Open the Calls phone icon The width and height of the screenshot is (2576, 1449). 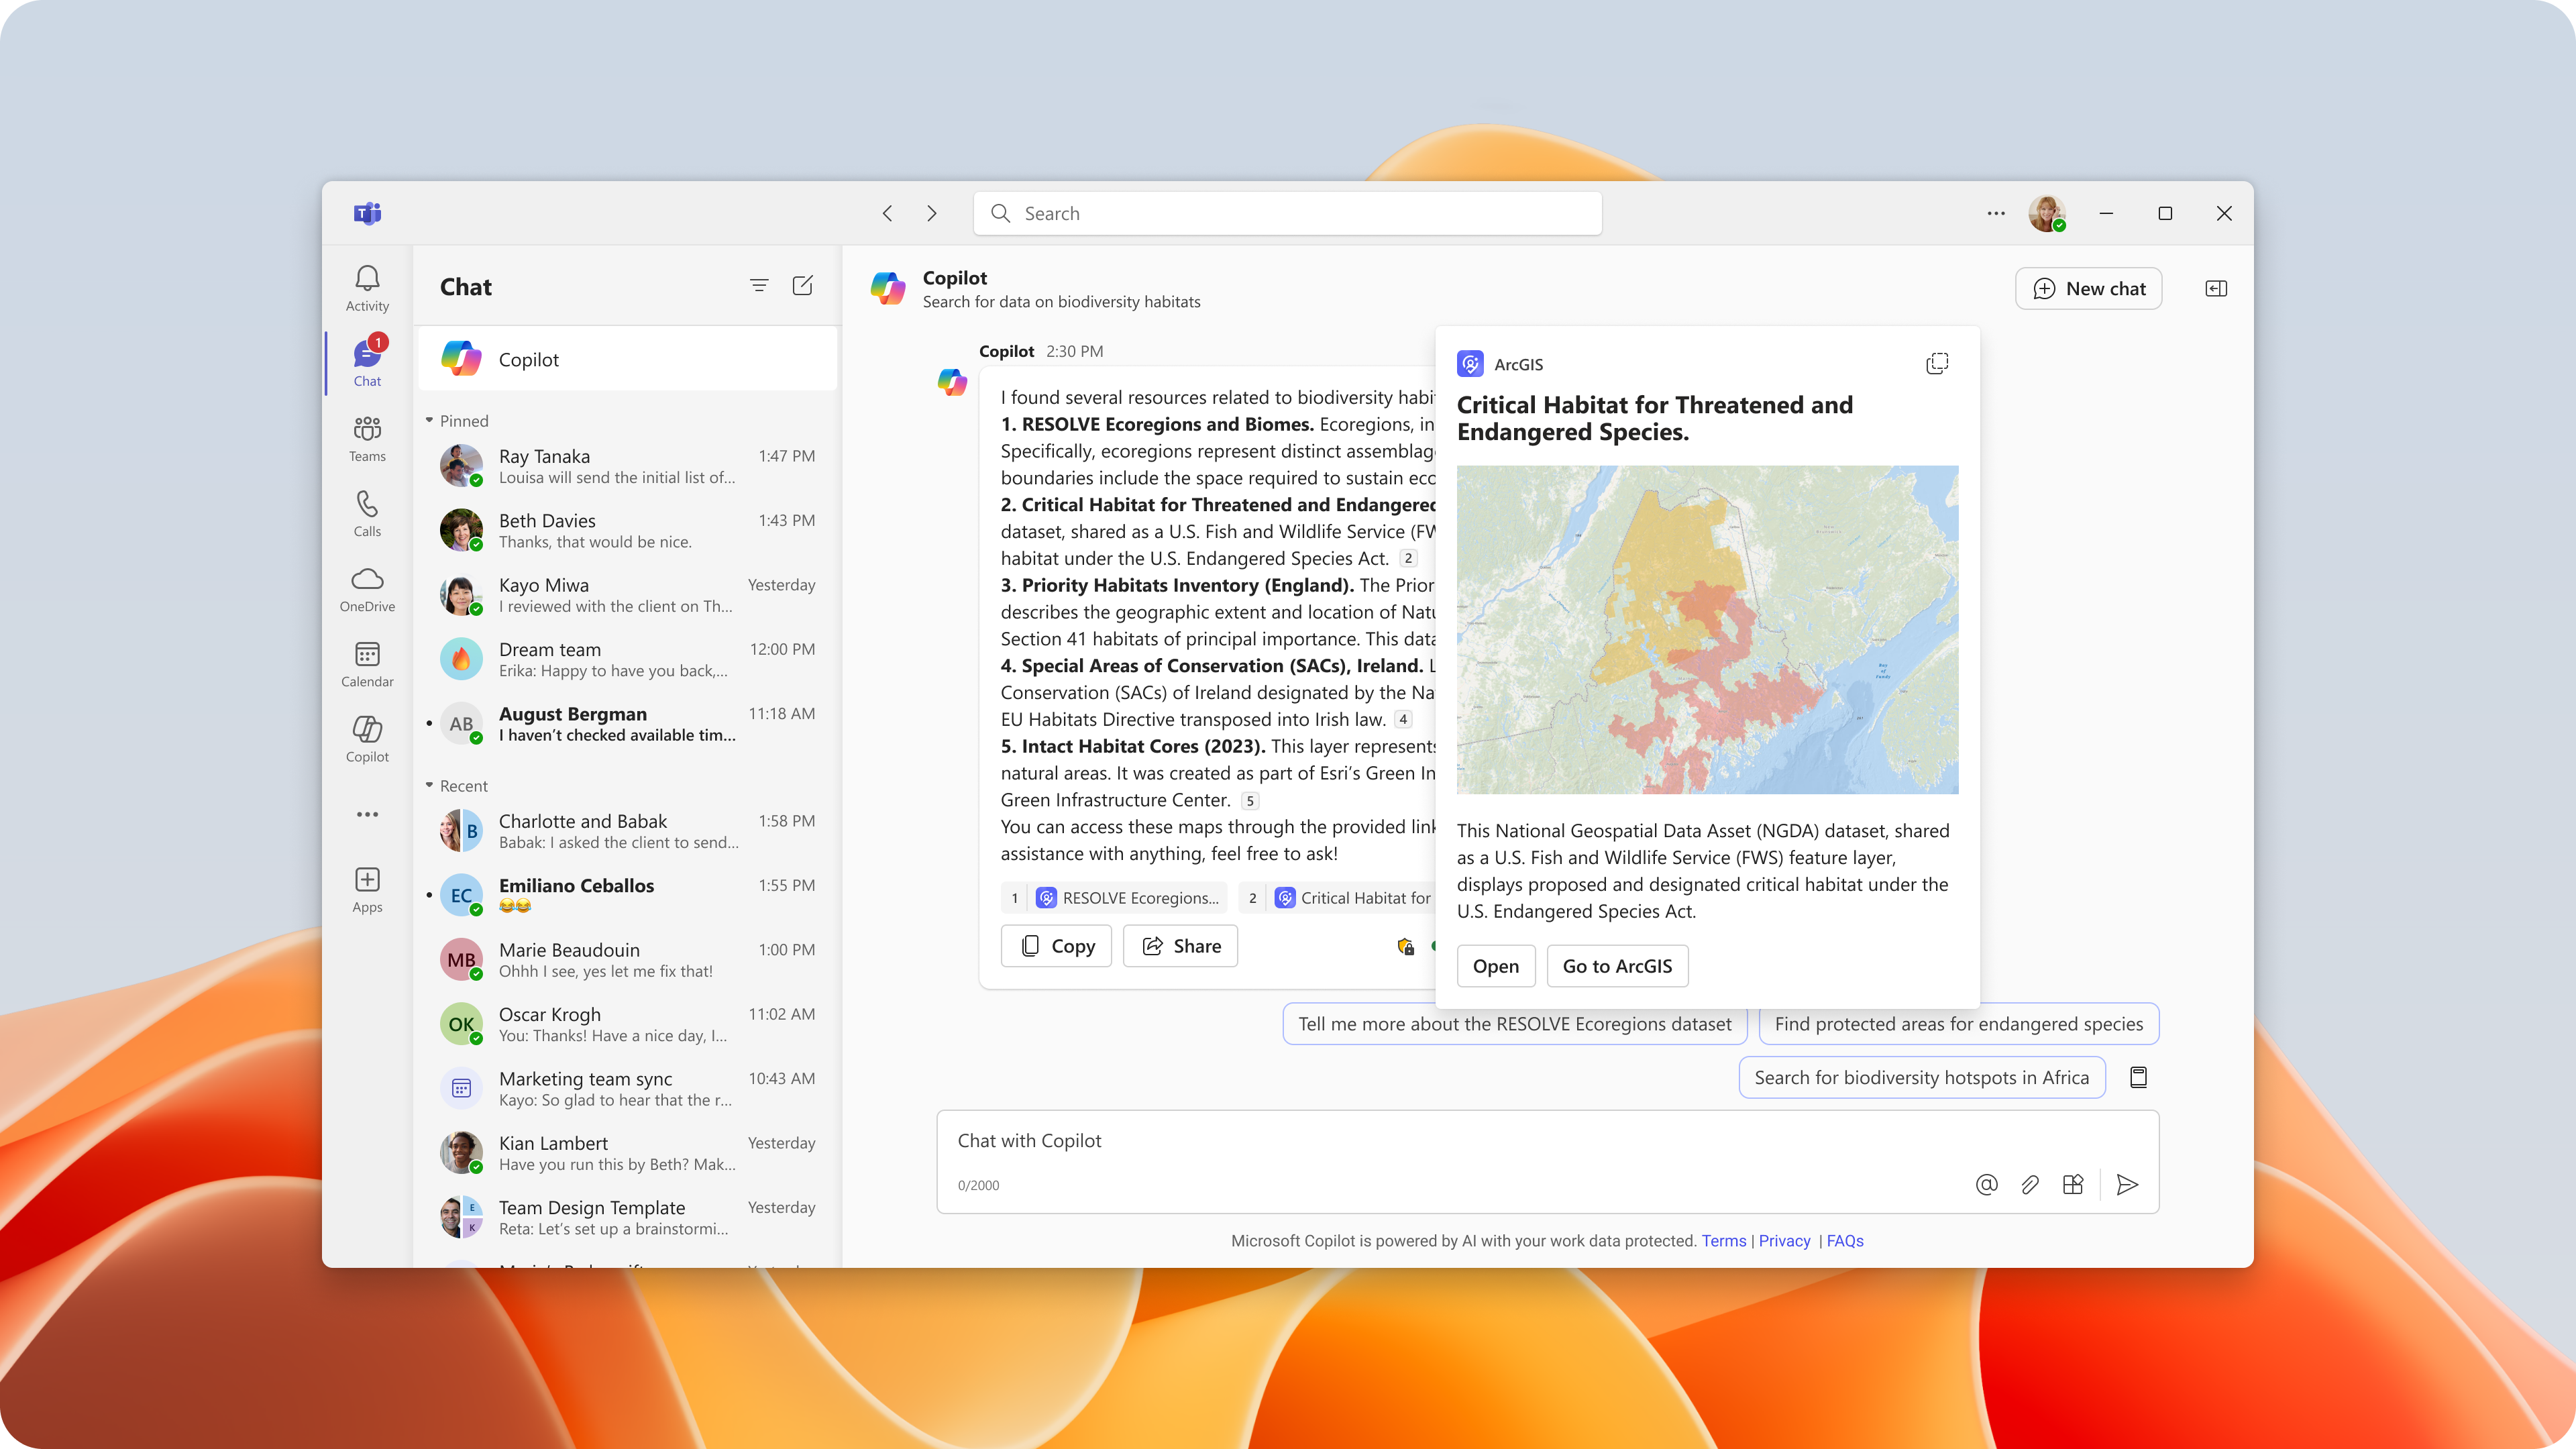coord(367,513)
